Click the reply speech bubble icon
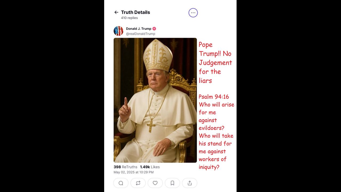The image size is (341, 192). coord(121,183)
